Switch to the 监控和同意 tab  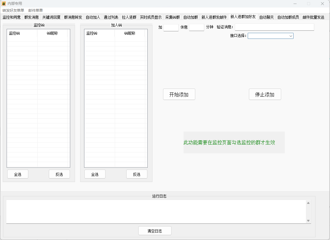(x=11, y=17)
